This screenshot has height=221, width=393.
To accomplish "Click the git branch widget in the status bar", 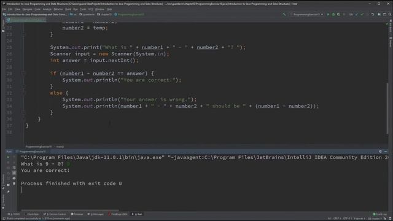I will (374, 219).
